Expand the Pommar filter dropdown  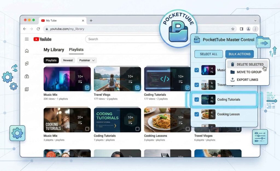87,60
